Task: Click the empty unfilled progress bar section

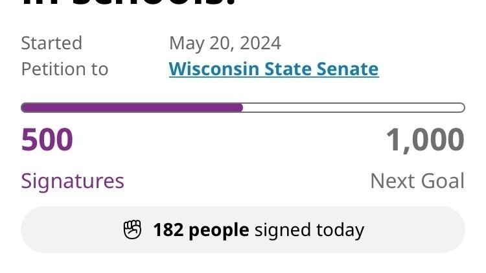Action: 353,108
